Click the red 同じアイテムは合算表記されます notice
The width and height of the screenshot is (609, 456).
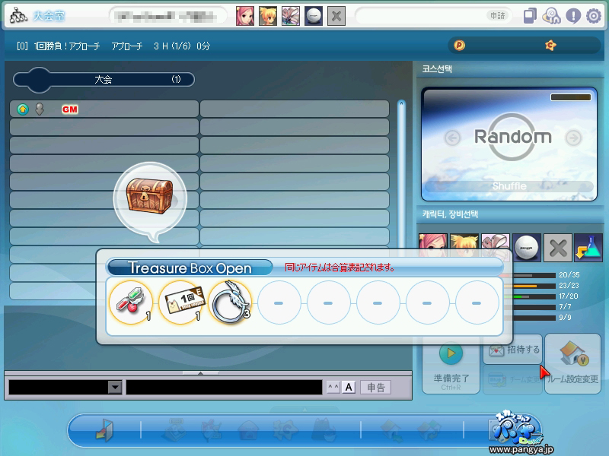point(340,268)
